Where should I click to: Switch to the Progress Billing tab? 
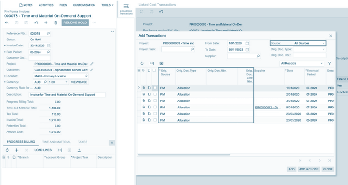(21, 142)
